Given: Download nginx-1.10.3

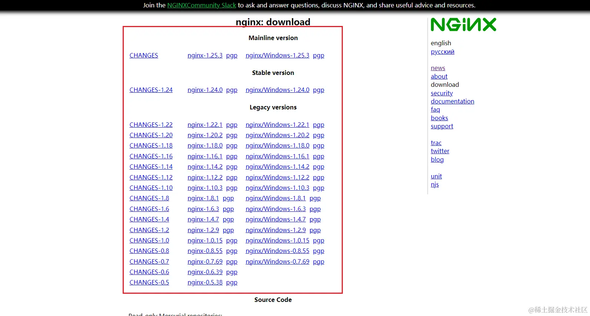Looking at the screenshot, I should 205,188.
